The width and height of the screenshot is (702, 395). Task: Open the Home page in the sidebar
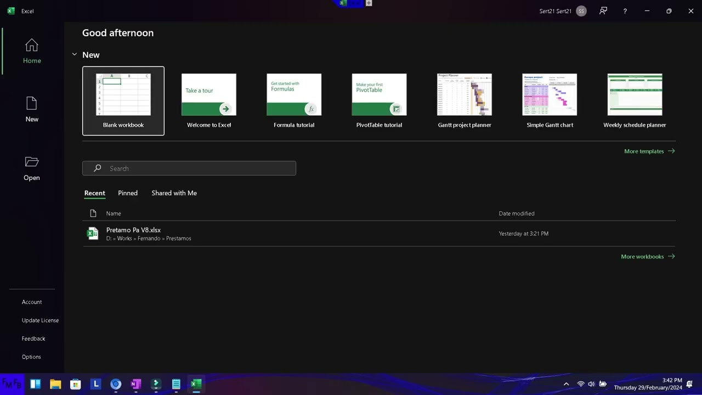tap(32, 52)
